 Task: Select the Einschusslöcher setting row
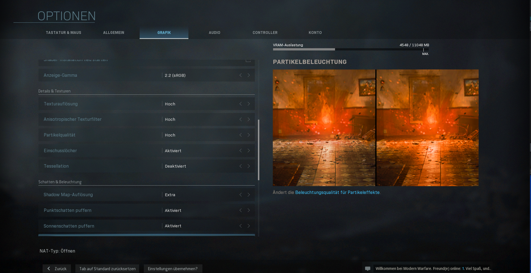pyautogui.click(x=147, y=151)
